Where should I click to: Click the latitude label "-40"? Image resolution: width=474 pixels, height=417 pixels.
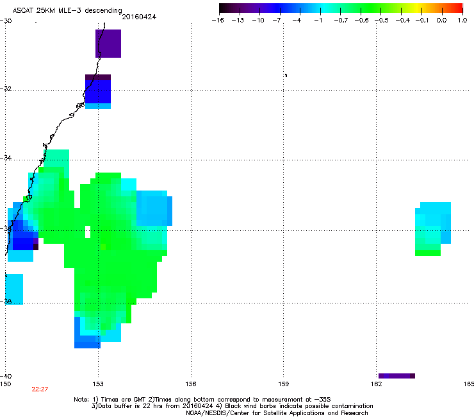click(6, 376)
